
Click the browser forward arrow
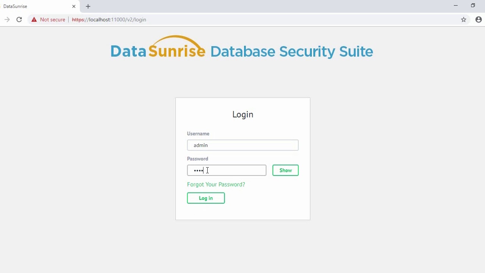tap(7, 19)
